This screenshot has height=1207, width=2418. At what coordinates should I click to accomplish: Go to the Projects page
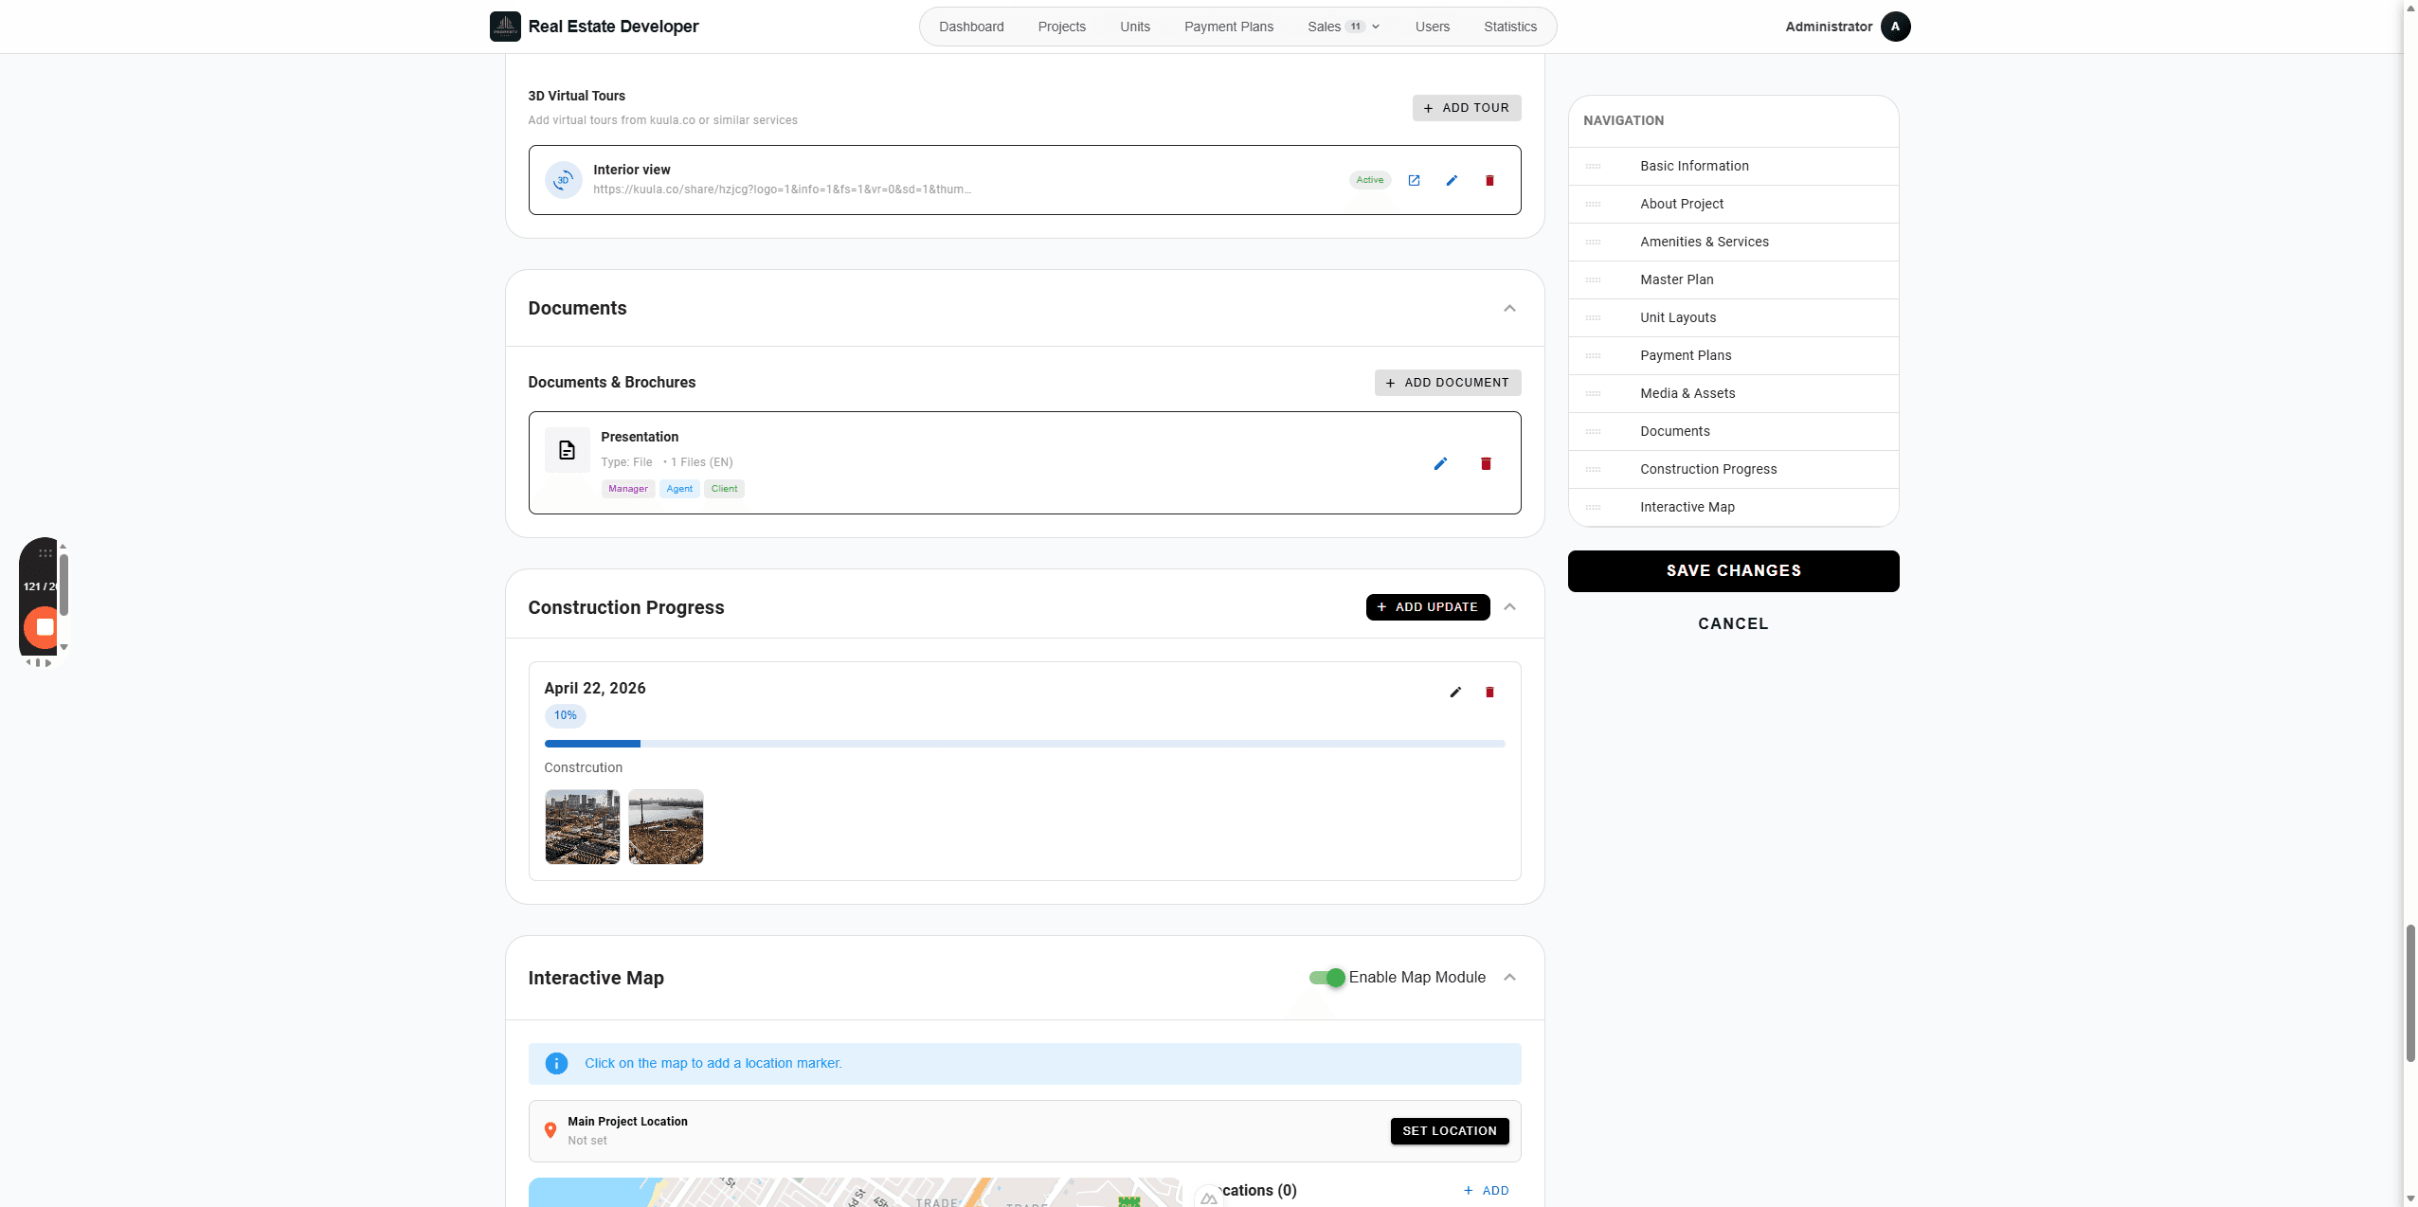[x=1061, y=27]
